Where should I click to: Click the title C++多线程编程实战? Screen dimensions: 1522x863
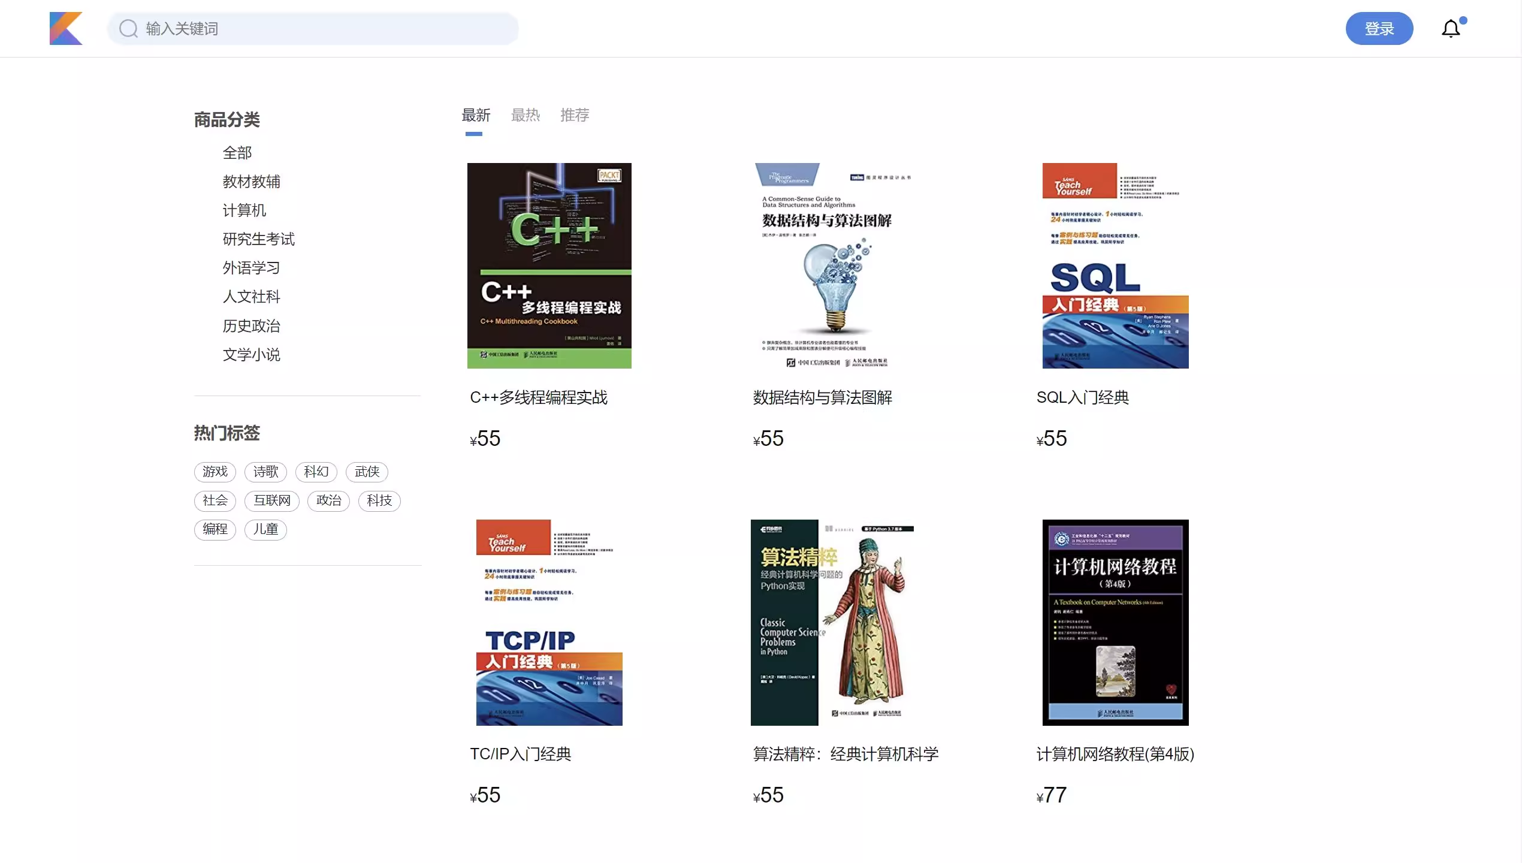[539, 397]
